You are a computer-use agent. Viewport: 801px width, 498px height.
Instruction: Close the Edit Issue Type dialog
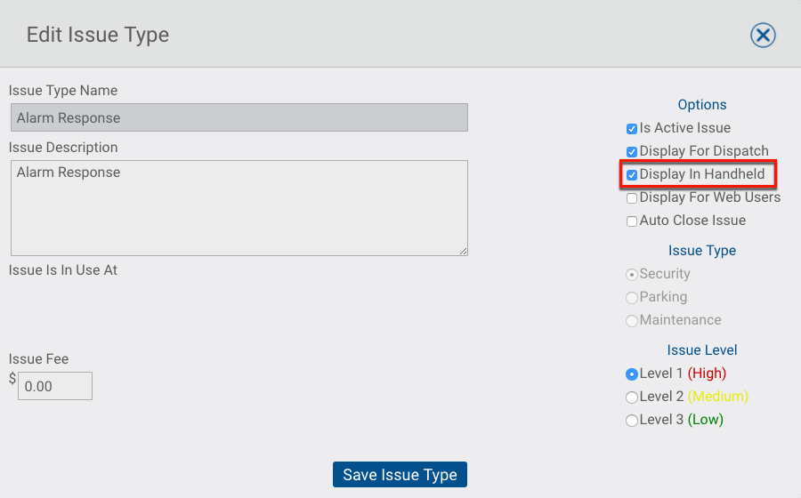(763, 36)
